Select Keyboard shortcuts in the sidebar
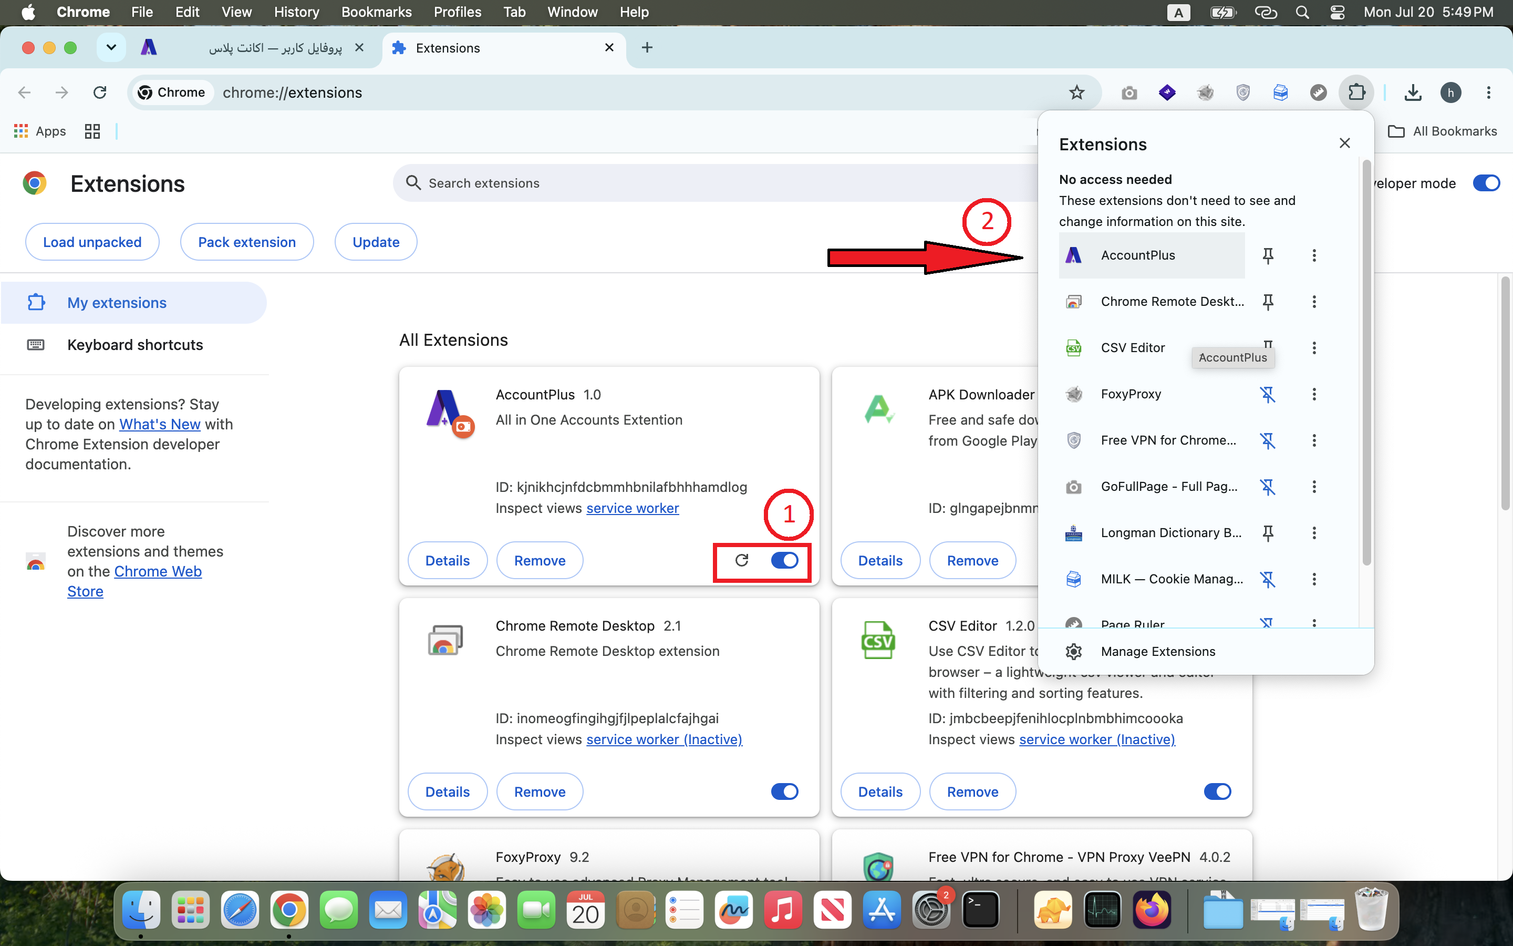Image resolution: width=1513 pixels, height=946 pixels. click(134, 345)
